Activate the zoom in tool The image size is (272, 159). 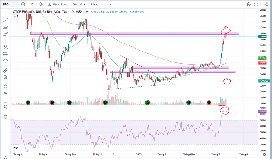pos(6,77)
